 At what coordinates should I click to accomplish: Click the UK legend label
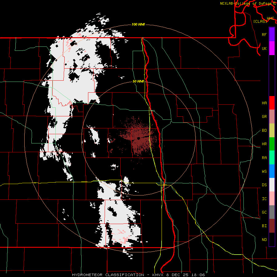pos(264,48)
